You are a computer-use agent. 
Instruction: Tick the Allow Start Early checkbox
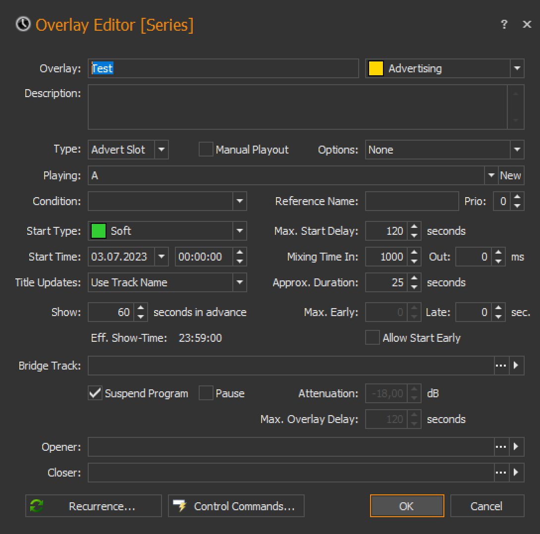372,338
